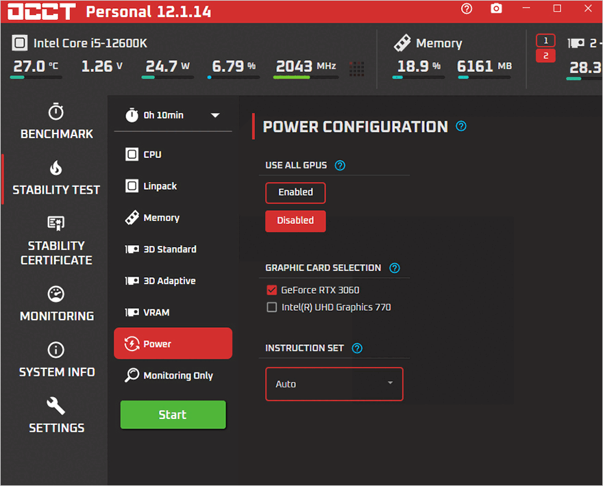Click the Monitoring Only magnifier icon
The height and width of the screenshot is (486, 603).
click(x=132, y=375)
